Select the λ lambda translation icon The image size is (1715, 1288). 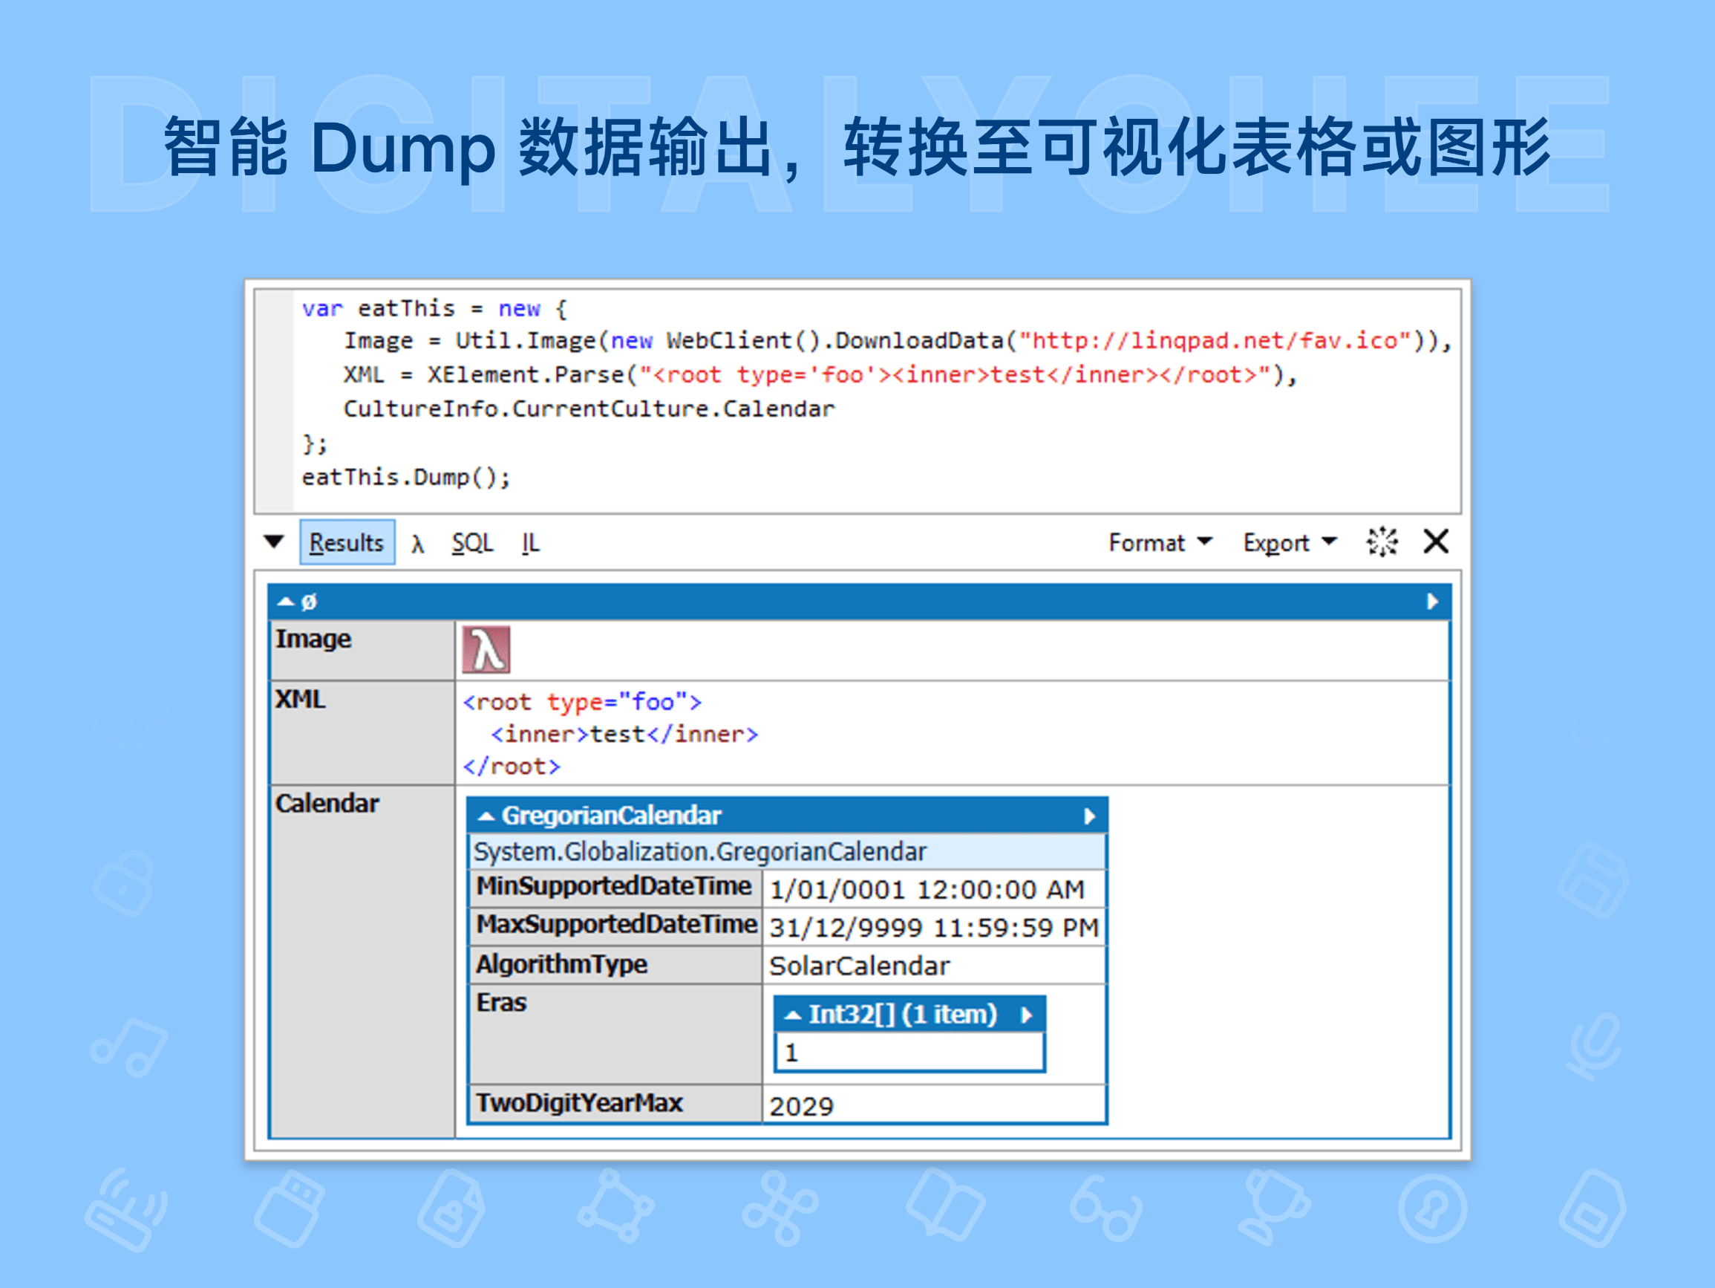pos(417,541)
